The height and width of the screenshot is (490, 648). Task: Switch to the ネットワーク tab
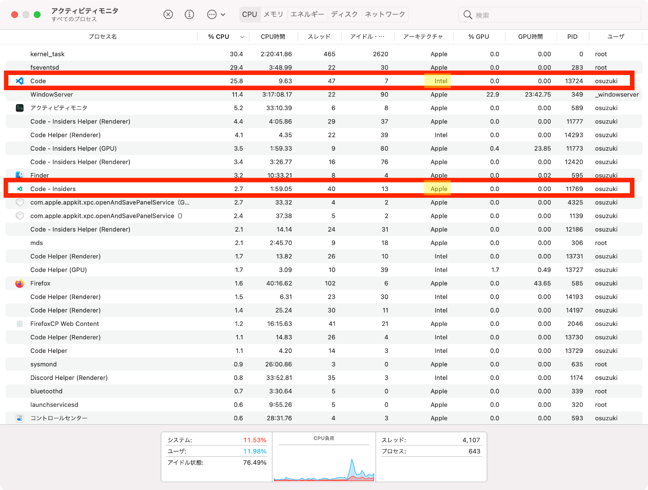click(x=385, y=14)
